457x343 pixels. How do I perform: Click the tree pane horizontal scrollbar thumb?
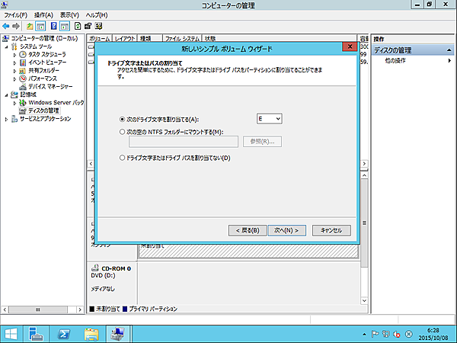pyautogui.click(x=38, y=309)
